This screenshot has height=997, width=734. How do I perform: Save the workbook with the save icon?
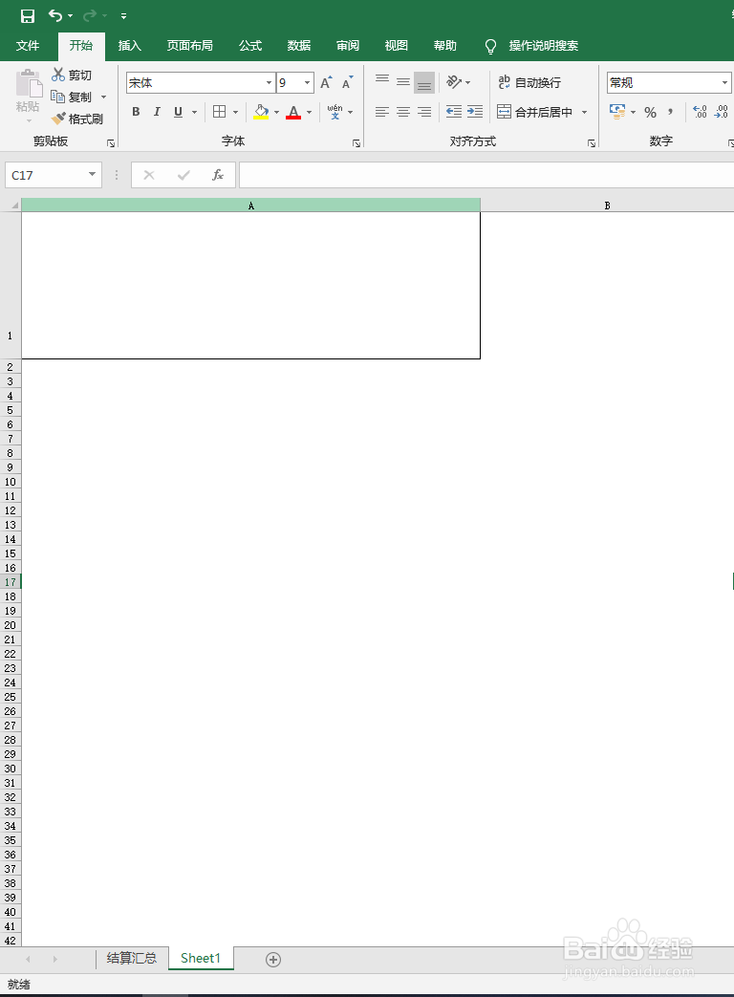[x=28, y=16]
